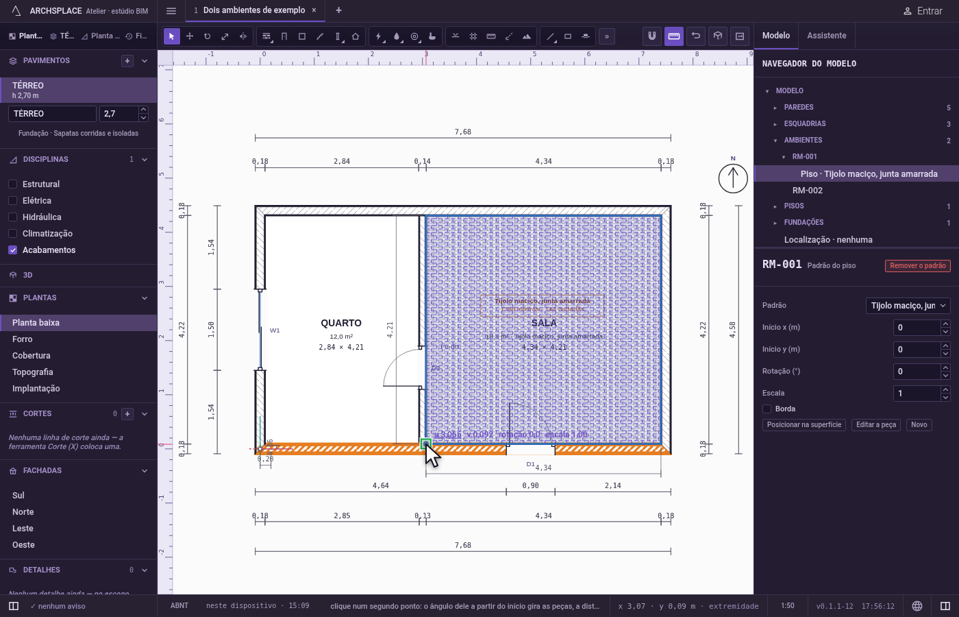Click the Entrar sign-in button
Screen dimensions: 959x617
coord(922,11)
